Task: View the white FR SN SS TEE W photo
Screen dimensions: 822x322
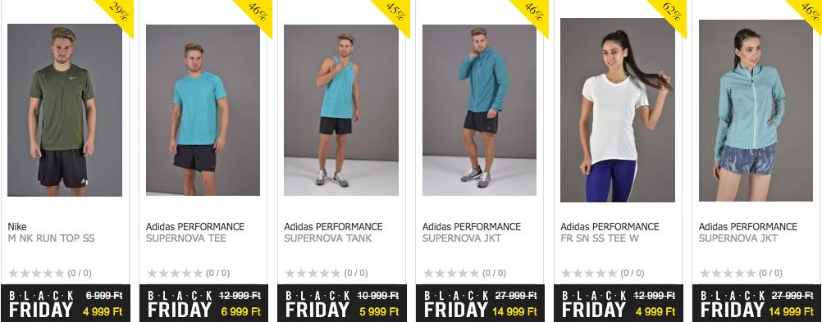Action: [618, 110]
